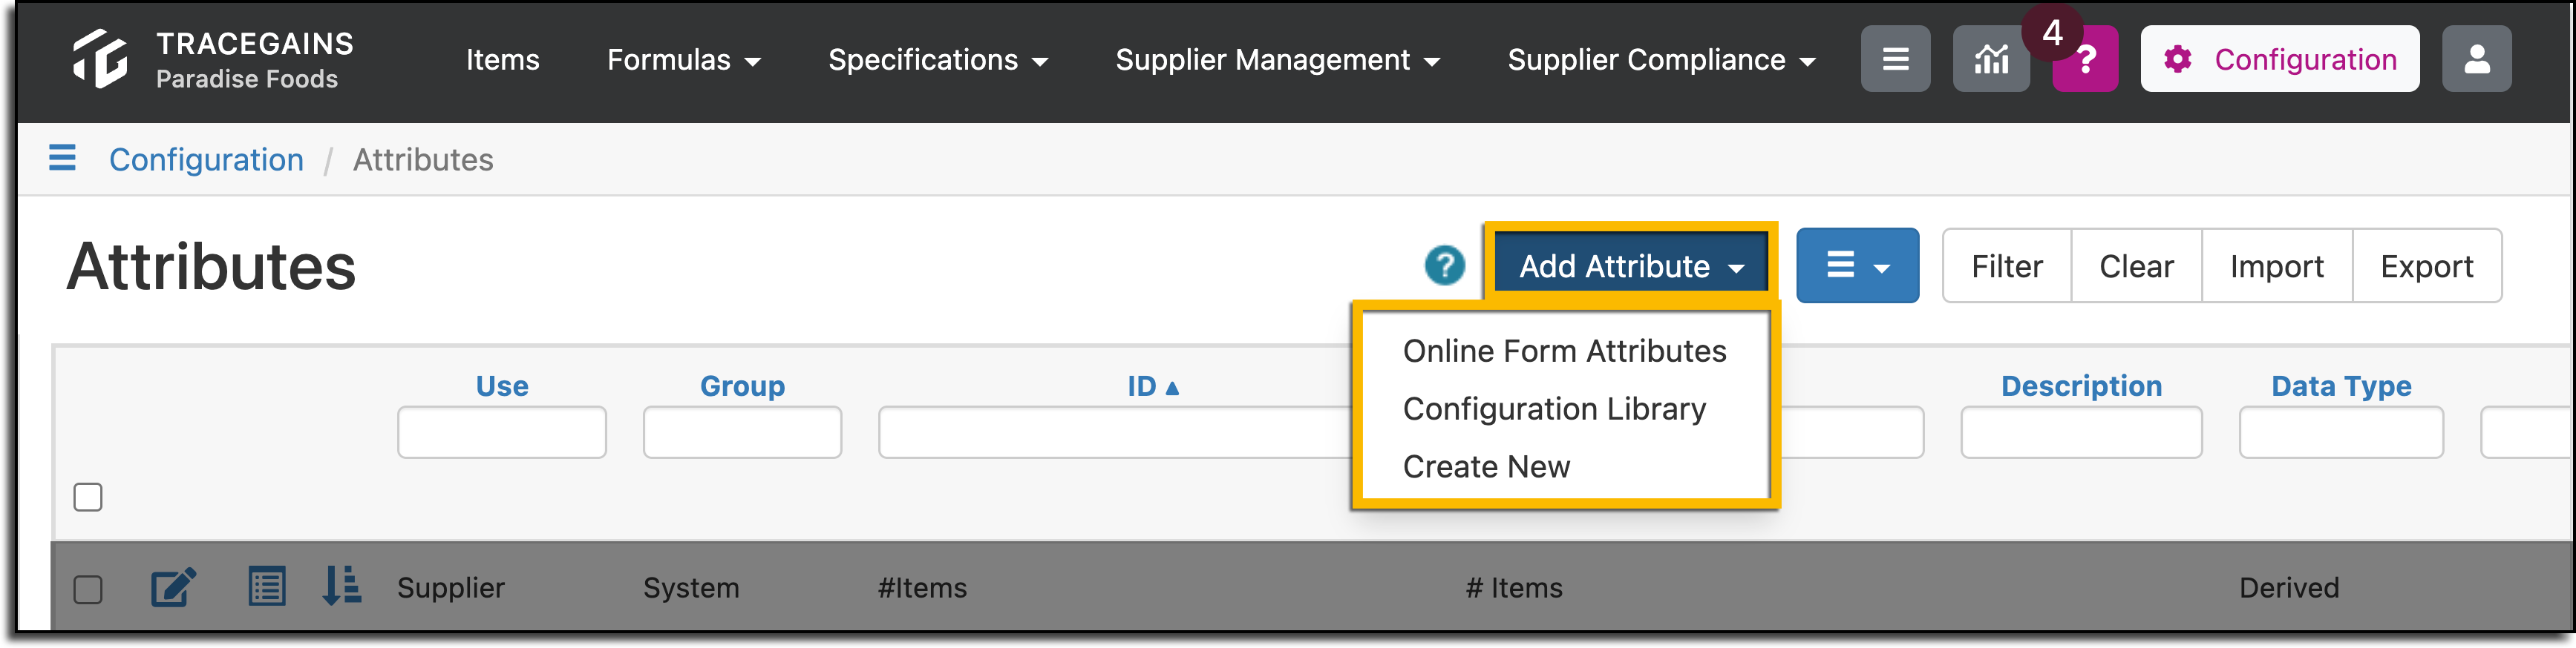The image size is (2576, 648).
Task: Sort by the Group column header
Action: click(x=742, y=386)
